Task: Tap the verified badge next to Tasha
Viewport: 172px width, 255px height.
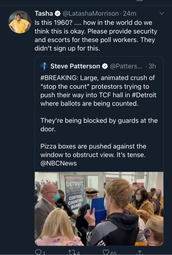Action: (x=57, y=14)
